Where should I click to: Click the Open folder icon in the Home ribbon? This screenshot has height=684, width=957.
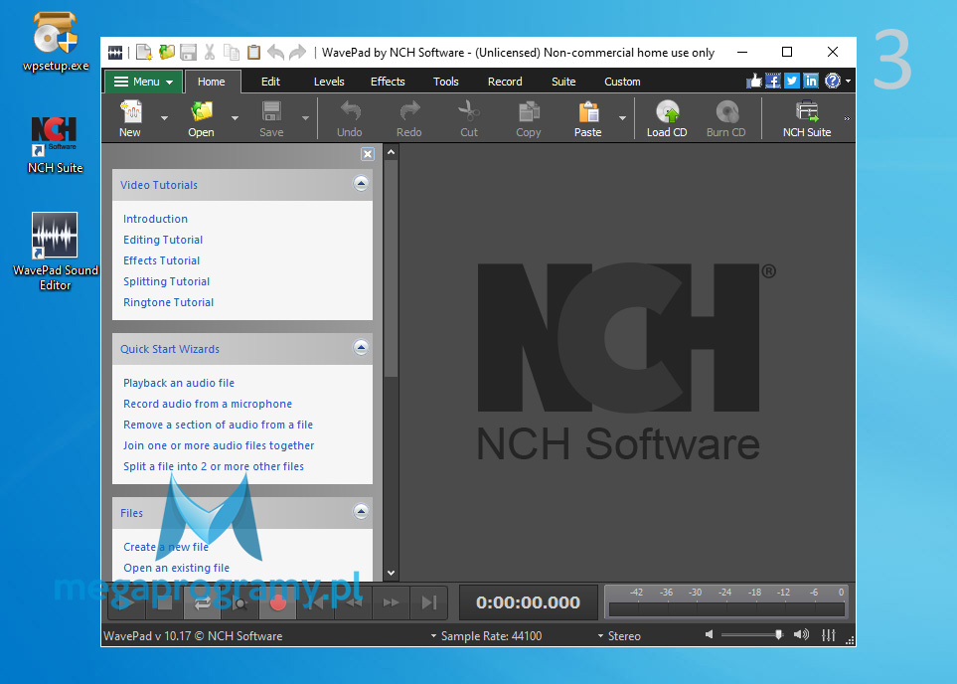[x=202, y=112]
